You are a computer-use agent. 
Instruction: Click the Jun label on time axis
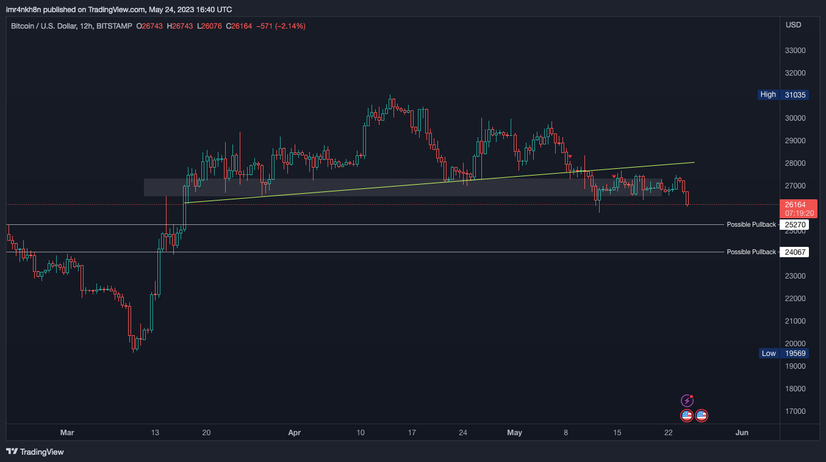tap(742, 433)
